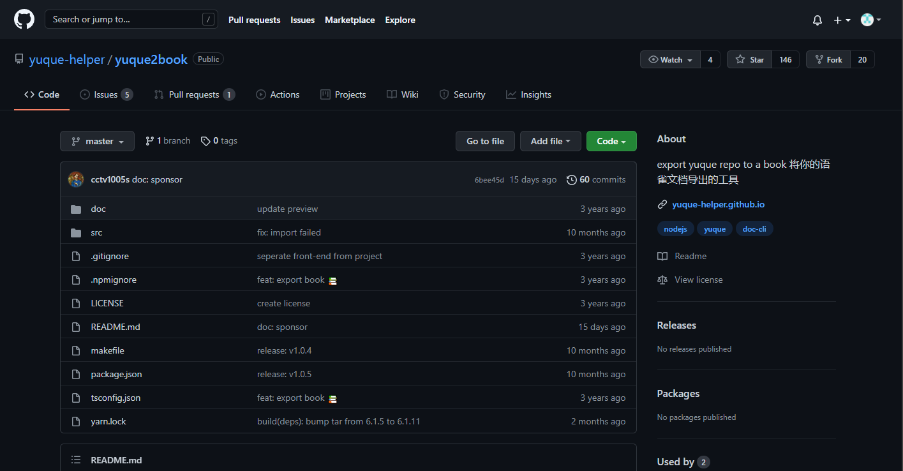Switch to the Security tab
The height and width of the screenshot is (471, 903).
(x=462, y=94)
